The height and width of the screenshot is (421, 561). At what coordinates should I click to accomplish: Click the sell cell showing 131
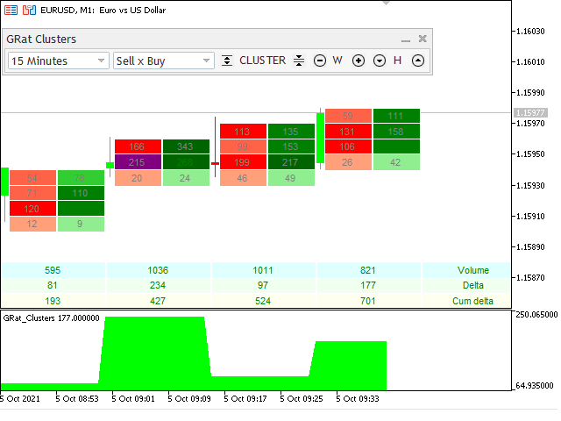(348, 132)
